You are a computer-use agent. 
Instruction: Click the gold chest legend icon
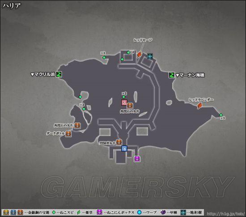point(6,213)
